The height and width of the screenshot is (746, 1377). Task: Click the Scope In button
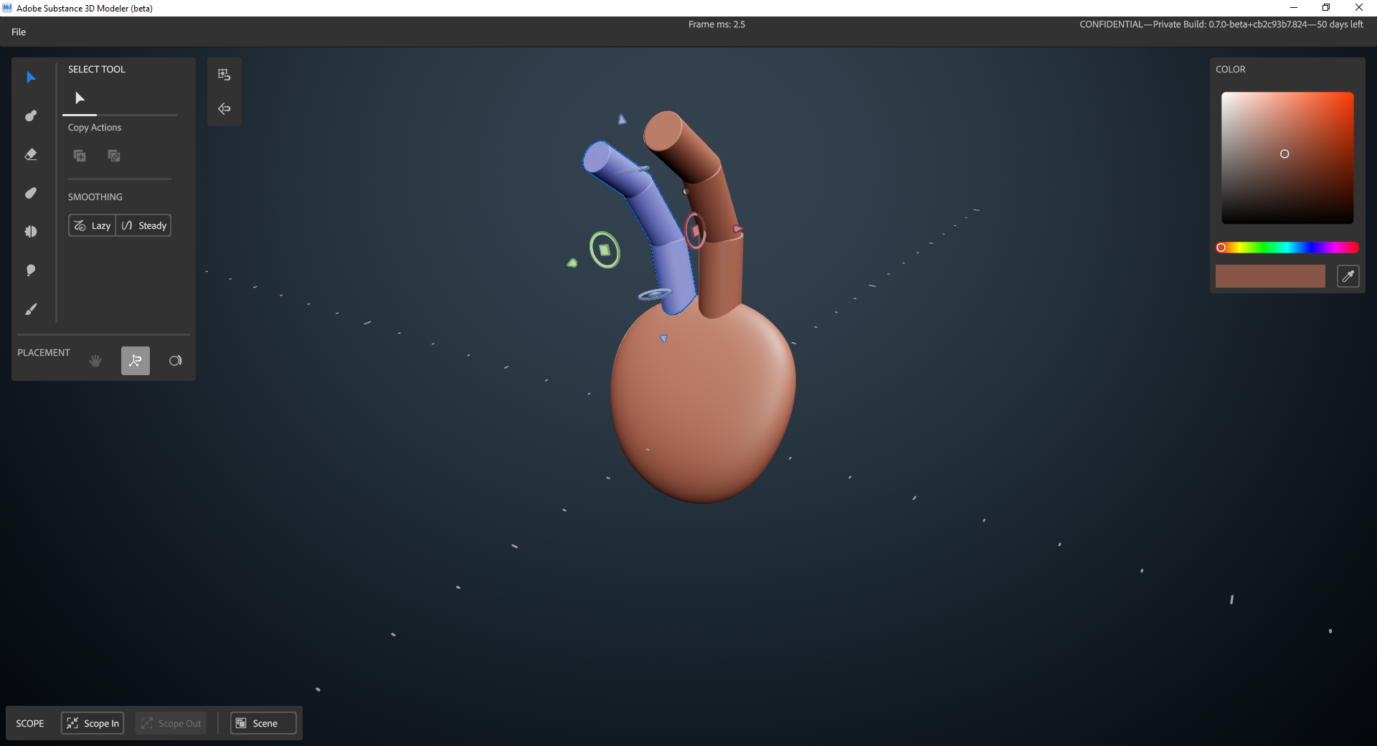pos(93,723)
